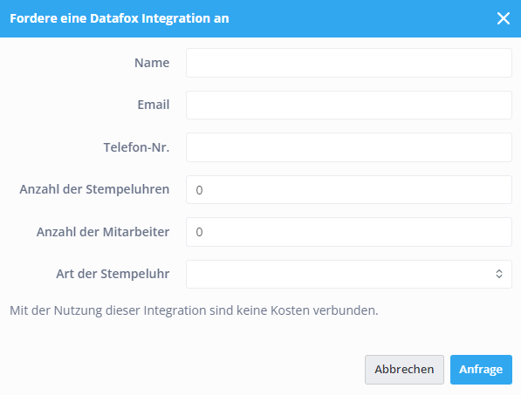Click the Name label
This screenshot has width=521, height=395.
point(152,63)
